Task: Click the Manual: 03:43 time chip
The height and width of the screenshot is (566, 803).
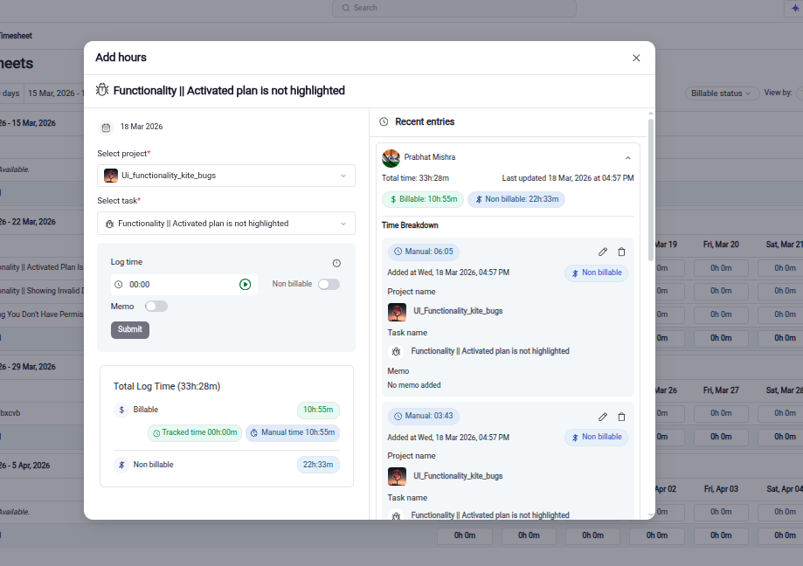Action: 424,416
